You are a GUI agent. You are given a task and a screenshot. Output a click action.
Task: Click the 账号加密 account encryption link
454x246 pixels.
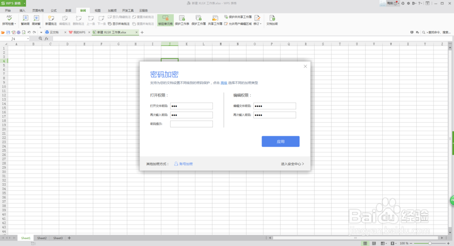(x=183, y=164)
